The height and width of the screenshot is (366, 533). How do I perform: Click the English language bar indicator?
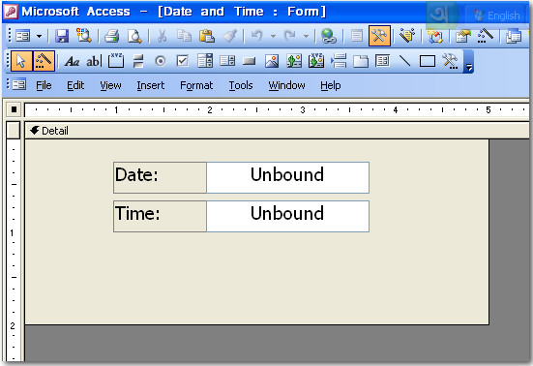(x=497, y=15)
